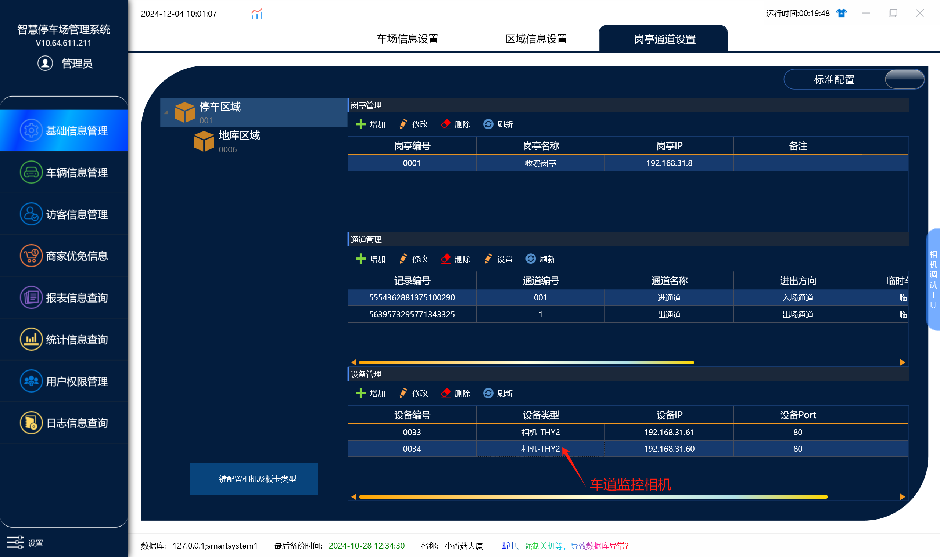Expand the 相机调试工具 side panel

coord(933,279)
